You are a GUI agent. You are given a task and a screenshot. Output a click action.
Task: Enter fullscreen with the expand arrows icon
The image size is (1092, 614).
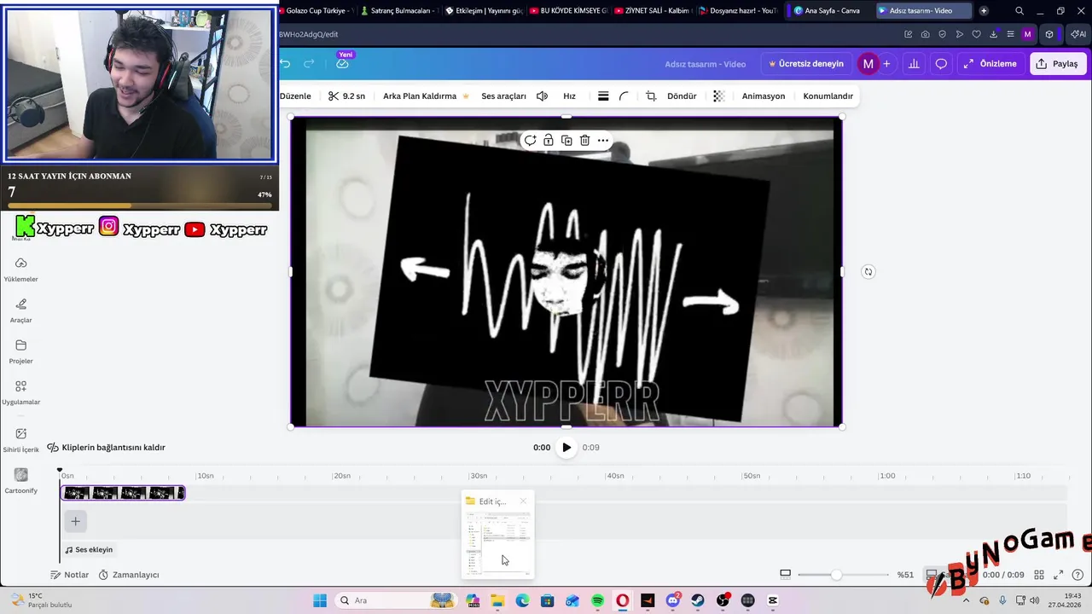[x=1059, y=575]
